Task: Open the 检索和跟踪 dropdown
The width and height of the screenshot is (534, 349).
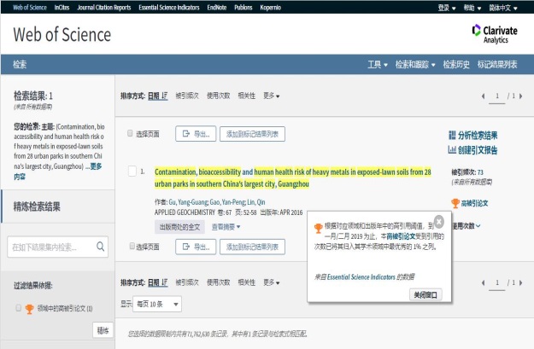Action: 415,64
